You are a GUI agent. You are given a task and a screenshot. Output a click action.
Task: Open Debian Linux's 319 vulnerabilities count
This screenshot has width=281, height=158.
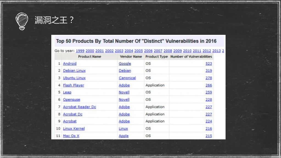[209, 70]
